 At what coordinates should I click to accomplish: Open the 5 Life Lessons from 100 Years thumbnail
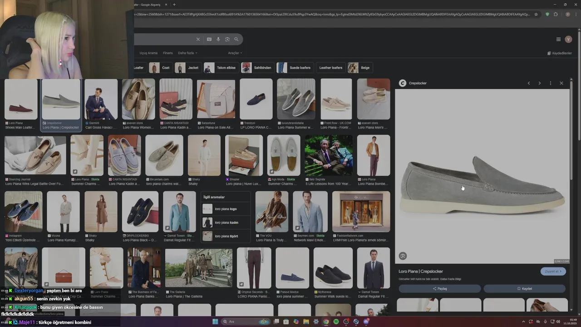click(x=329, y=155)
